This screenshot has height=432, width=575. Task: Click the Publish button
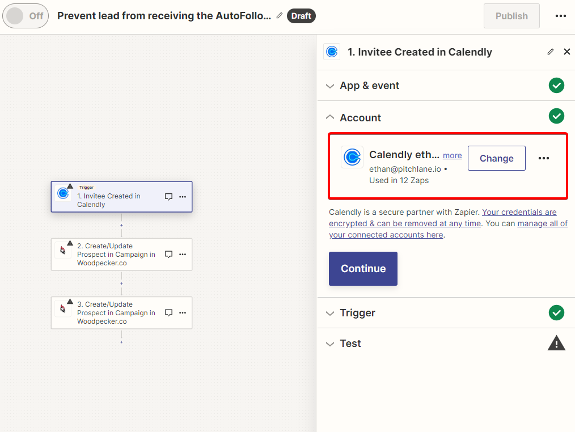coord(511,16)
